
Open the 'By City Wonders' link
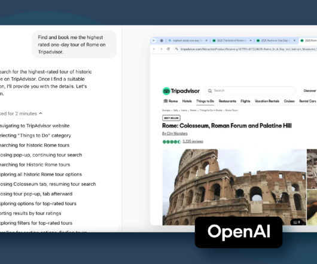pos(175,134)
